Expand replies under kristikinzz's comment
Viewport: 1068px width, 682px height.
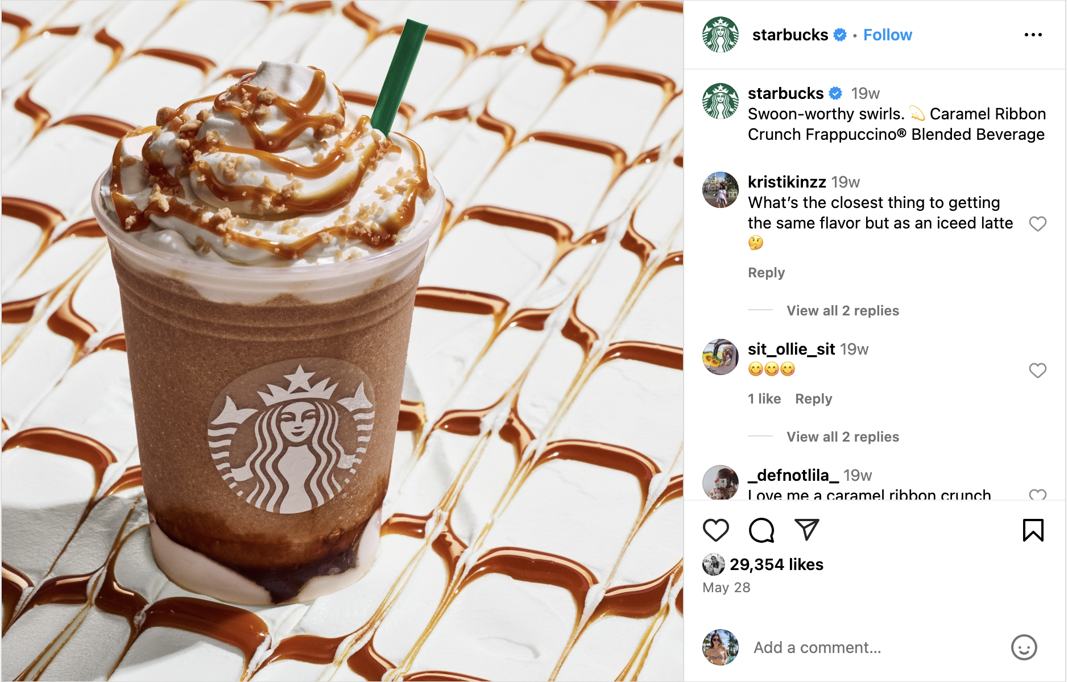pos(842,310)
